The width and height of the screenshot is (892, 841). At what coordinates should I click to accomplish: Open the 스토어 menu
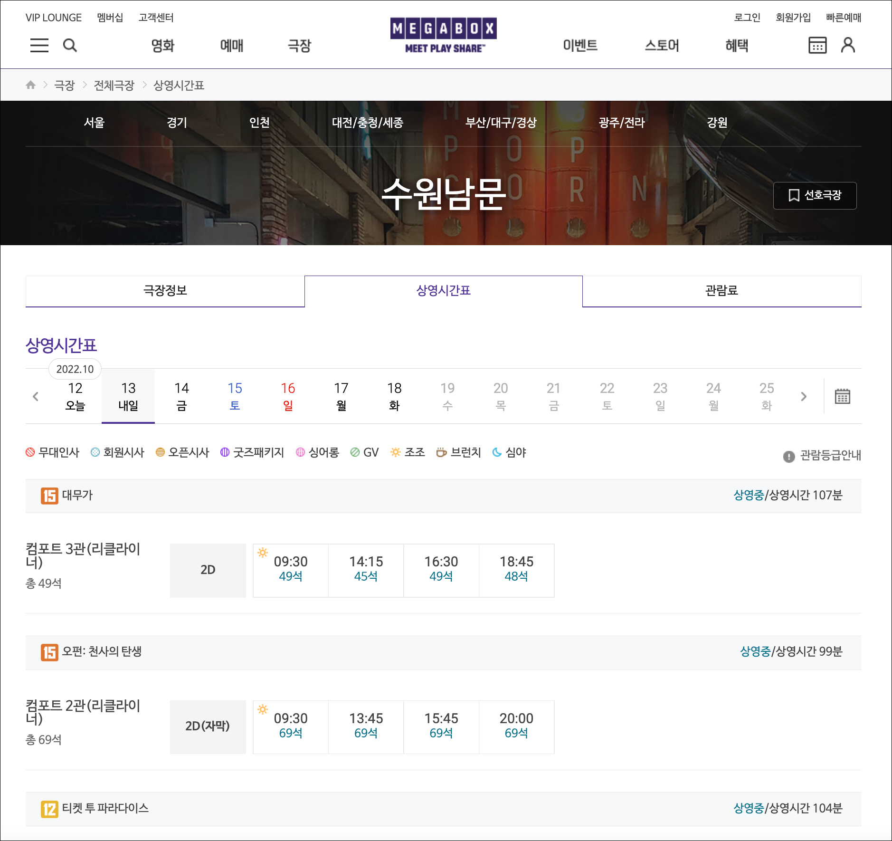click(662, 46)
